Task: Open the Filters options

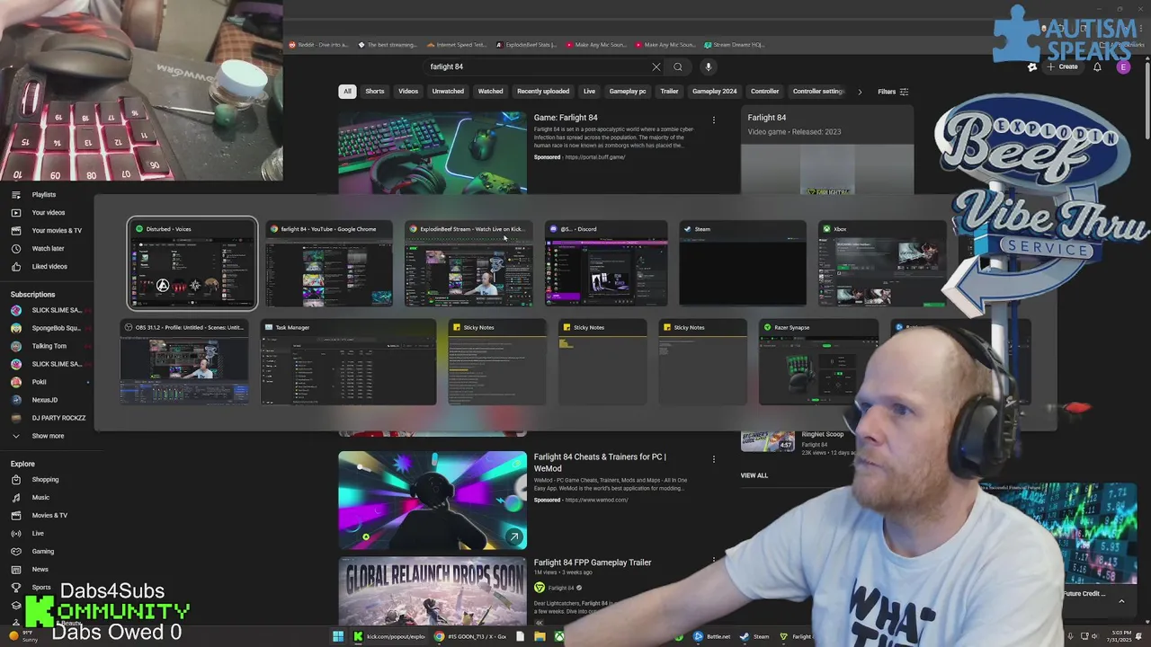Action: point(893,92)
